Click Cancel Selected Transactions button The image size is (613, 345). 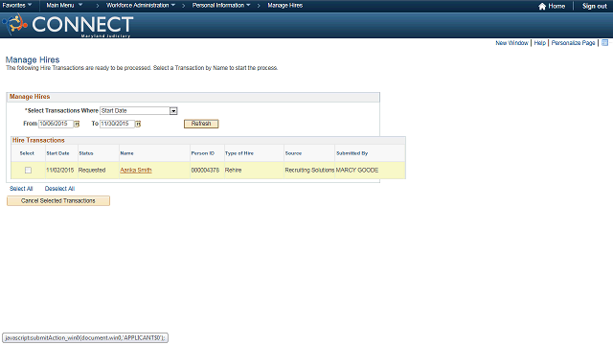pos(58,200)
